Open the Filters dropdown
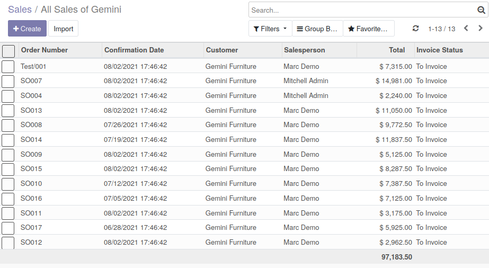 coord(270,29)
